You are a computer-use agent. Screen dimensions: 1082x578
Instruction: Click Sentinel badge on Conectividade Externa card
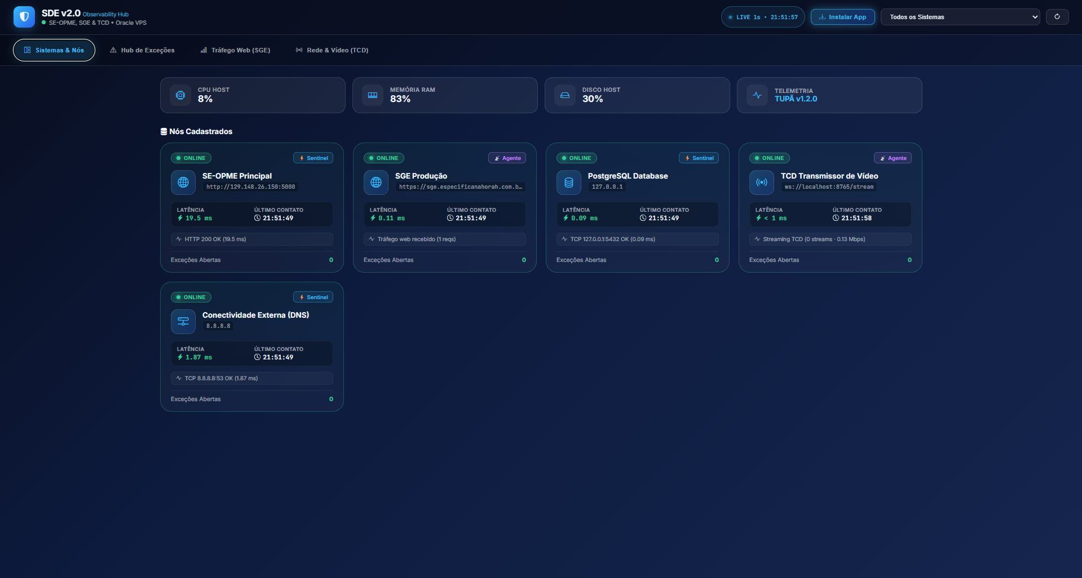tap(313, 297)
